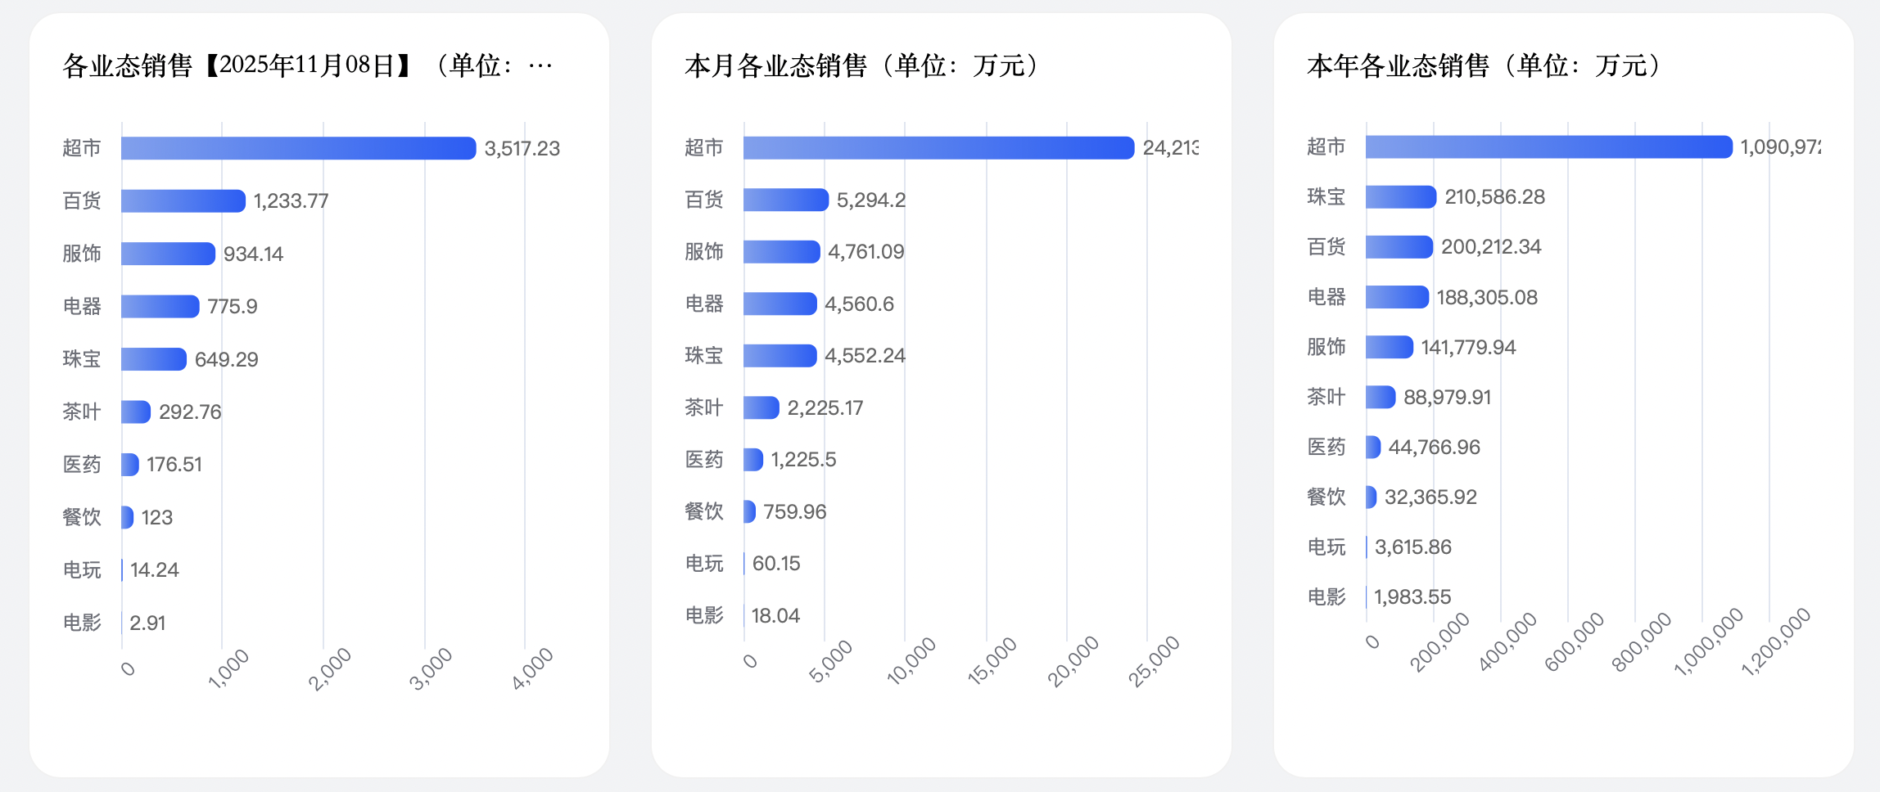Select the 茶叶 bar showing 292.76
Viewport: 1880px width, 792px height.
[136, 412]
